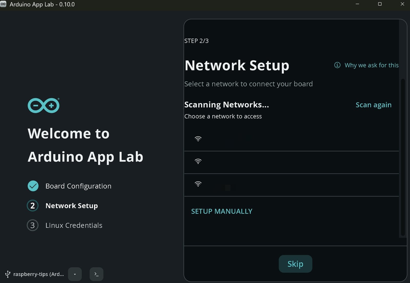The height and width of the screenshot is (283, 410).
Task: Maximize the Arduino App Lab window
Action: pos(380,4)
